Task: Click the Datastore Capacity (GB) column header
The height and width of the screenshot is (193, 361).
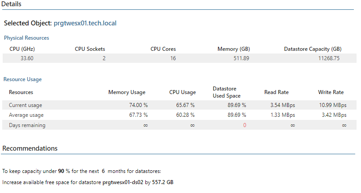Action: click(x=313, y=49)
